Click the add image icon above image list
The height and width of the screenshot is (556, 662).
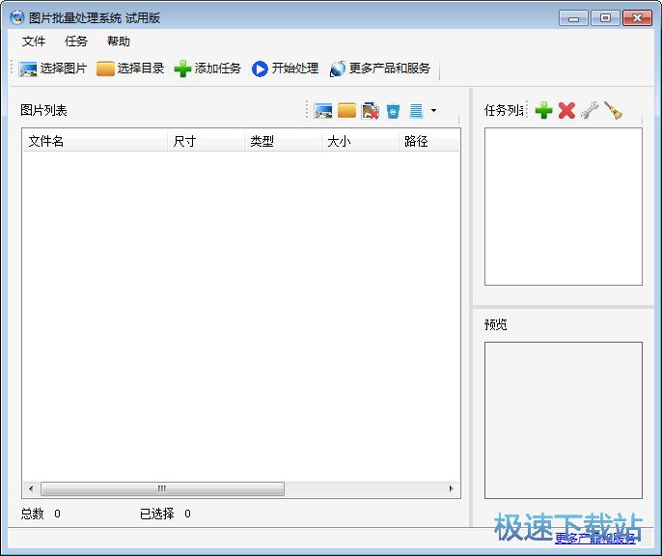point(323,111)
